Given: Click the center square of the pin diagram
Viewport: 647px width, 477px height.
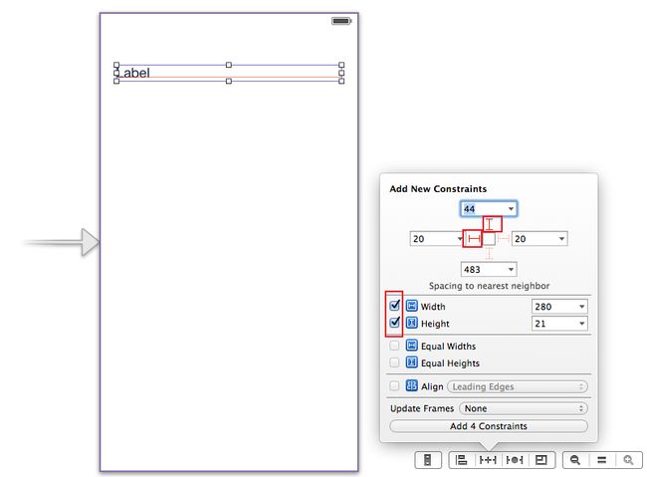Looking at the screenshot, I should click(489, 239).
